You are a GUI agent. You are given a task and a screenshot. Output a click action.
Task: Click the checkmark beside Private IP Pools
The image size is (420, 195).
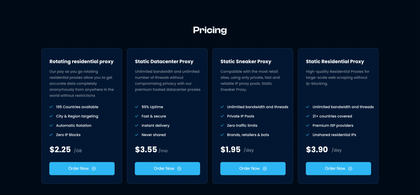222,116
